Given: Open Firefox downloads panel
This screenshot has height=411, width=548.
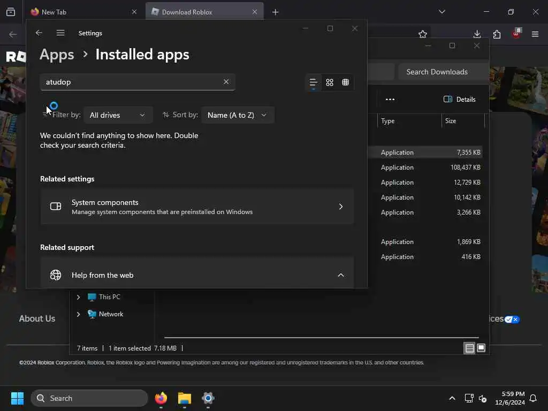Looking at the screenshot, I should 477,34.
